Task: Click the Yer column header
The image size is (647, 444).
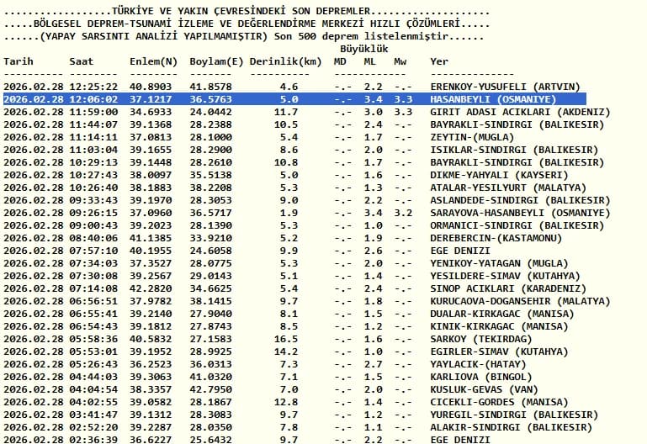Action: (439, 62)
